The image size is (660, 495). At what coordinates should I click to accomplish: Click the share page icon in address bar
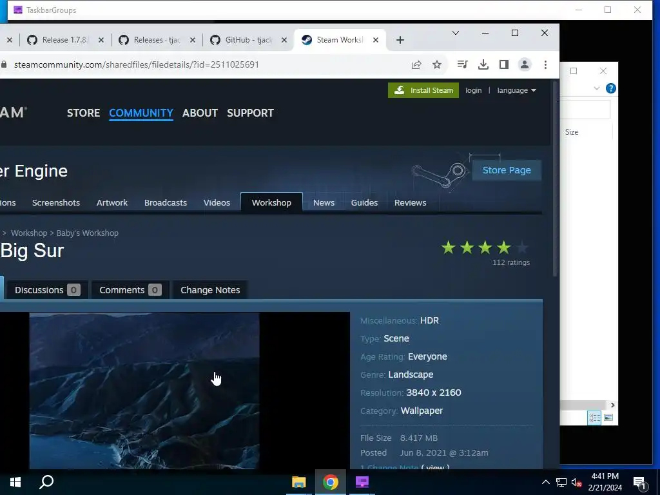(x=416, y=64)
